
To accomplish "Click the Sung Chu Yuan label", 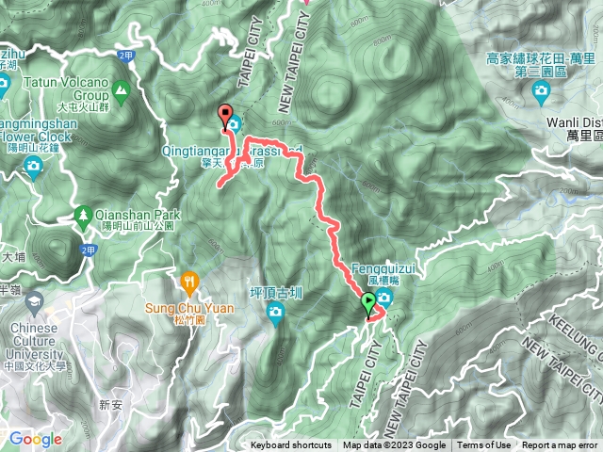I will click(x=189, y=314).
